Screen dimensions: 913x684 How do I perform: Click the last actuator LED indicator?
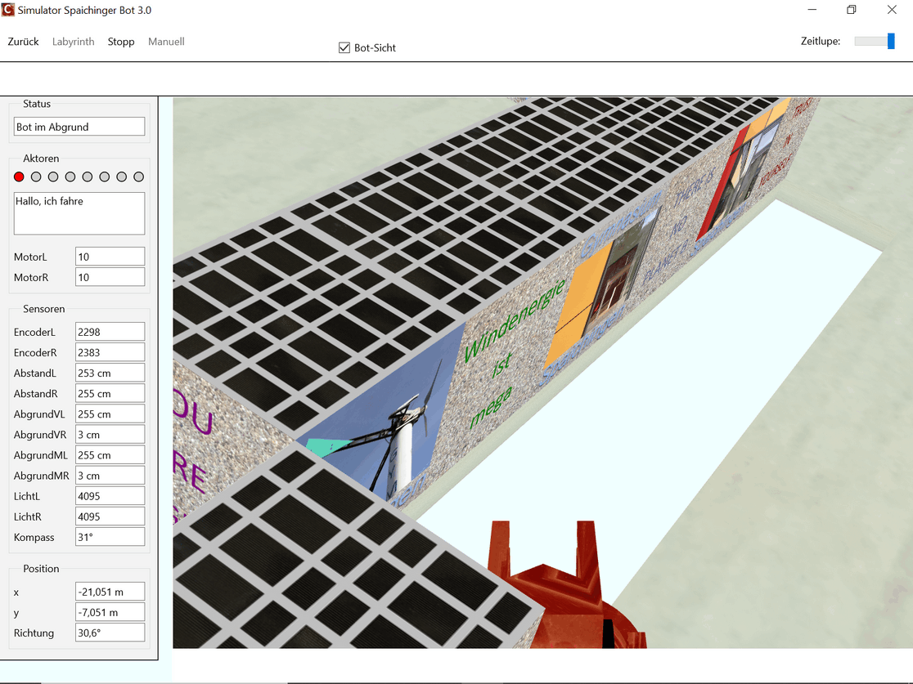click(x=138, y=177)
